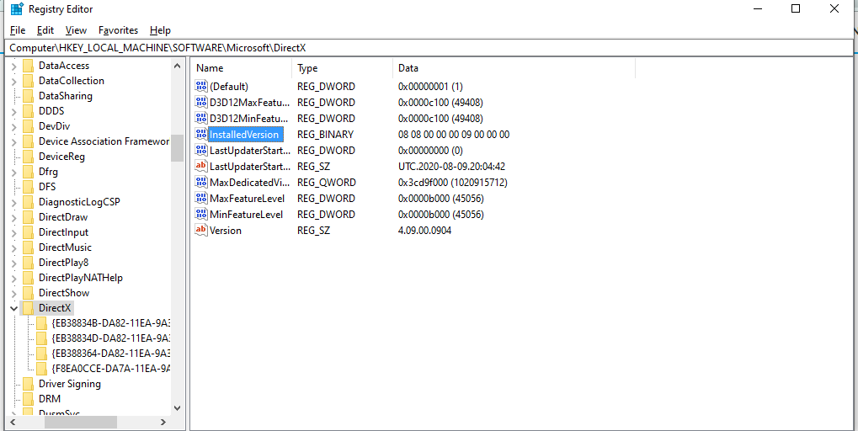Select the {EB38834D-DA82-11EA subkey
The height and width of the screenshot is (431, 858).
[x=111, y=338]
